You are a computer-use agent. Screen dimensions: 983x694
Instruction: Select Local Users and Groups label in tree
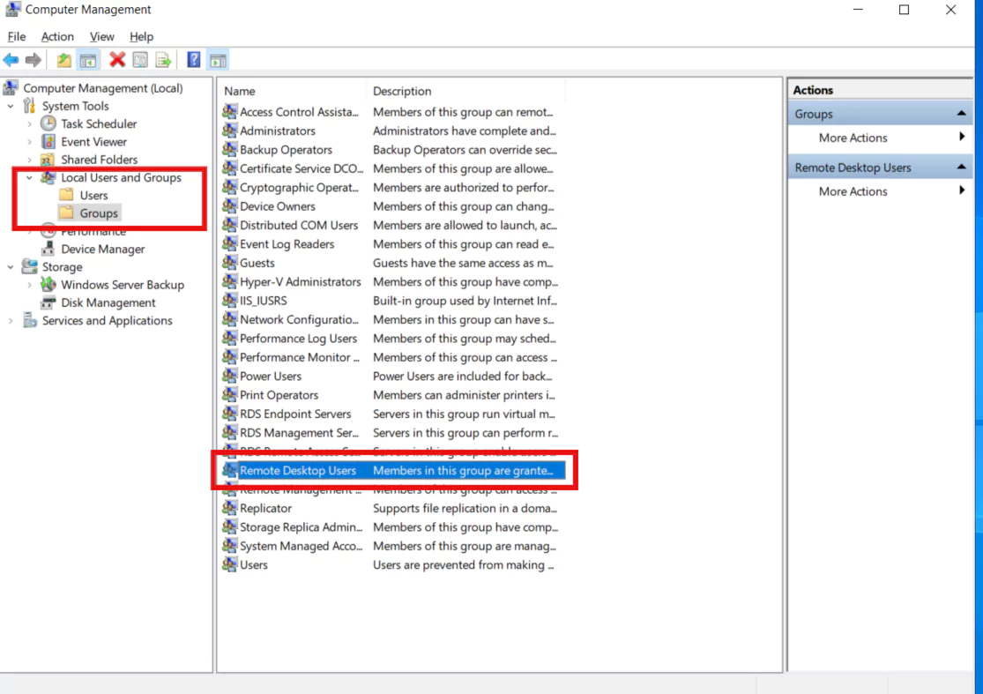click(121, 177)
